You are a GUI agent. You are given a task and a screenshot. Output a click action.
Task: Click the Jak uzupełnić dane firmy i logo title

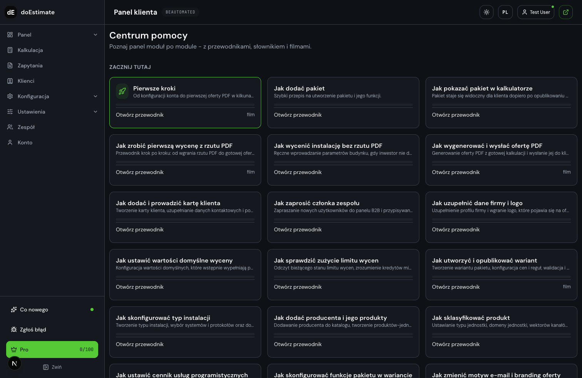[x=477, y=203]
